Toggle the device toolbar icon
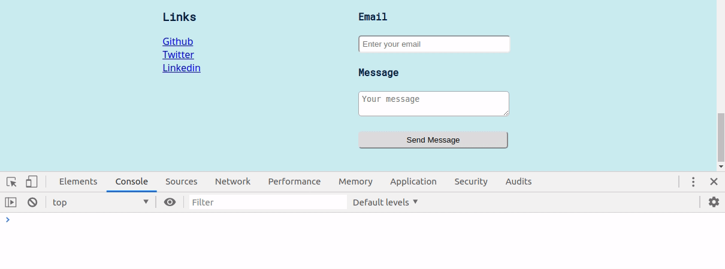The width and height of the screenshot is (725, 269). point(31,182)
